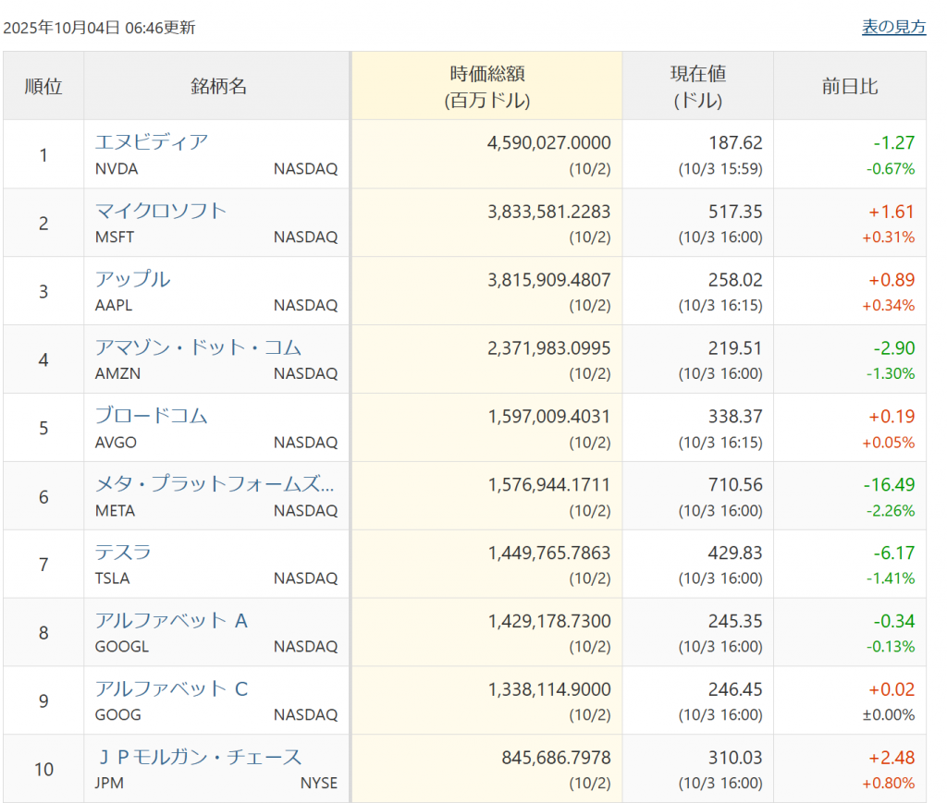Select the ブロードコム link
The image size is (947, 803).
pos(152,416)
